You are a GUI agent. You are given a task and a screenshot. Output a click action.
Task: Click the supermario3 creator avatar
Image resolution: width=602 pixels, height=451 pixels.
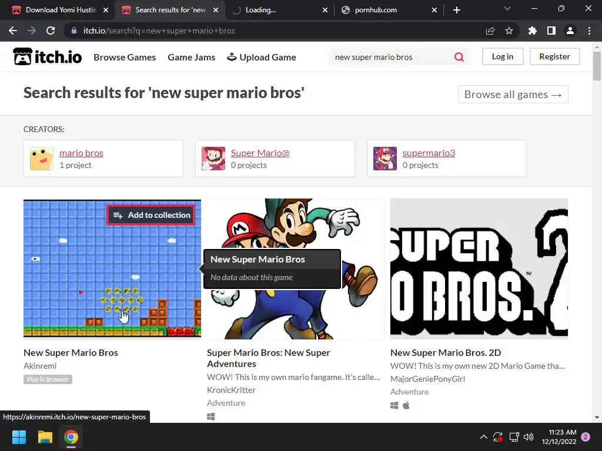click(384, 159)
